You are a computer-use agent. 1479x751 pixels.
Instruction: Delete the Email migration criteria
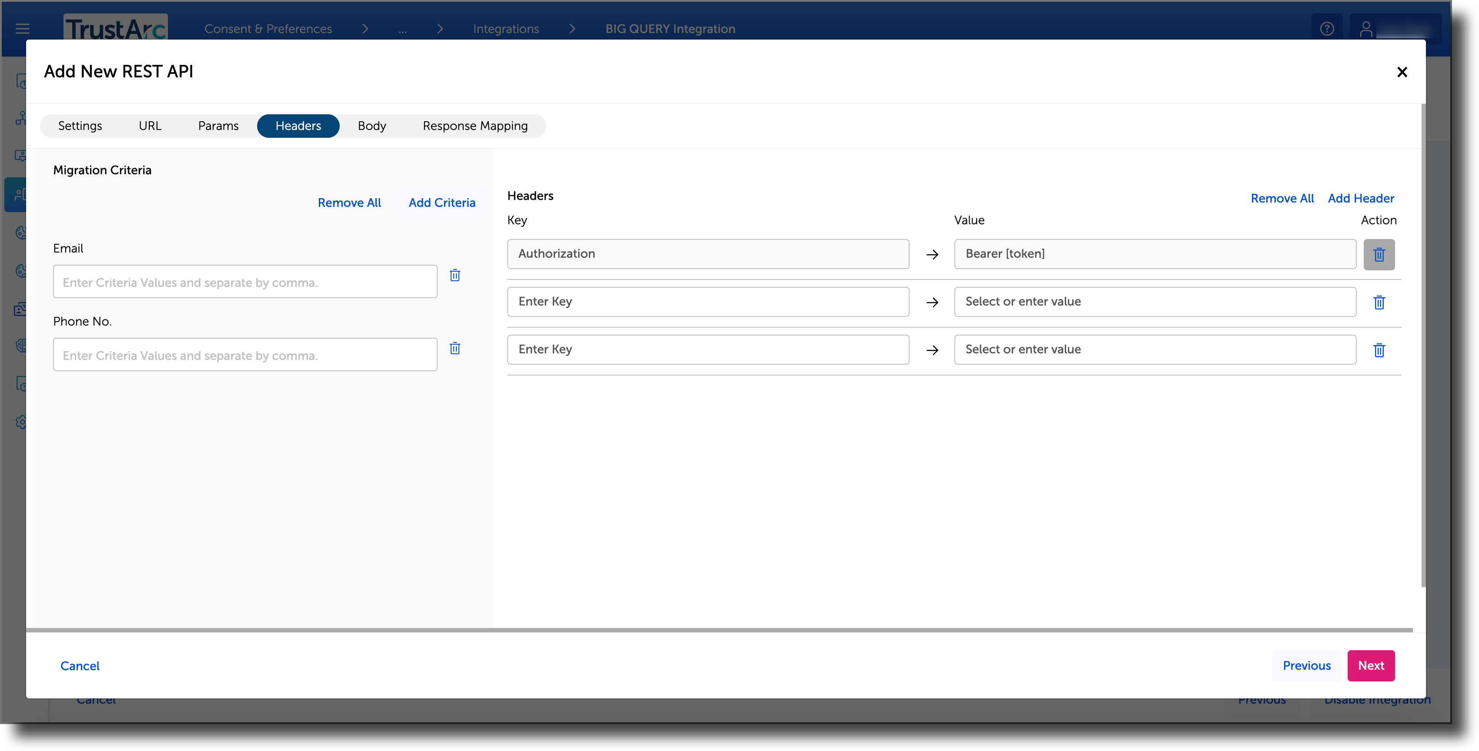tap(455, 276)
